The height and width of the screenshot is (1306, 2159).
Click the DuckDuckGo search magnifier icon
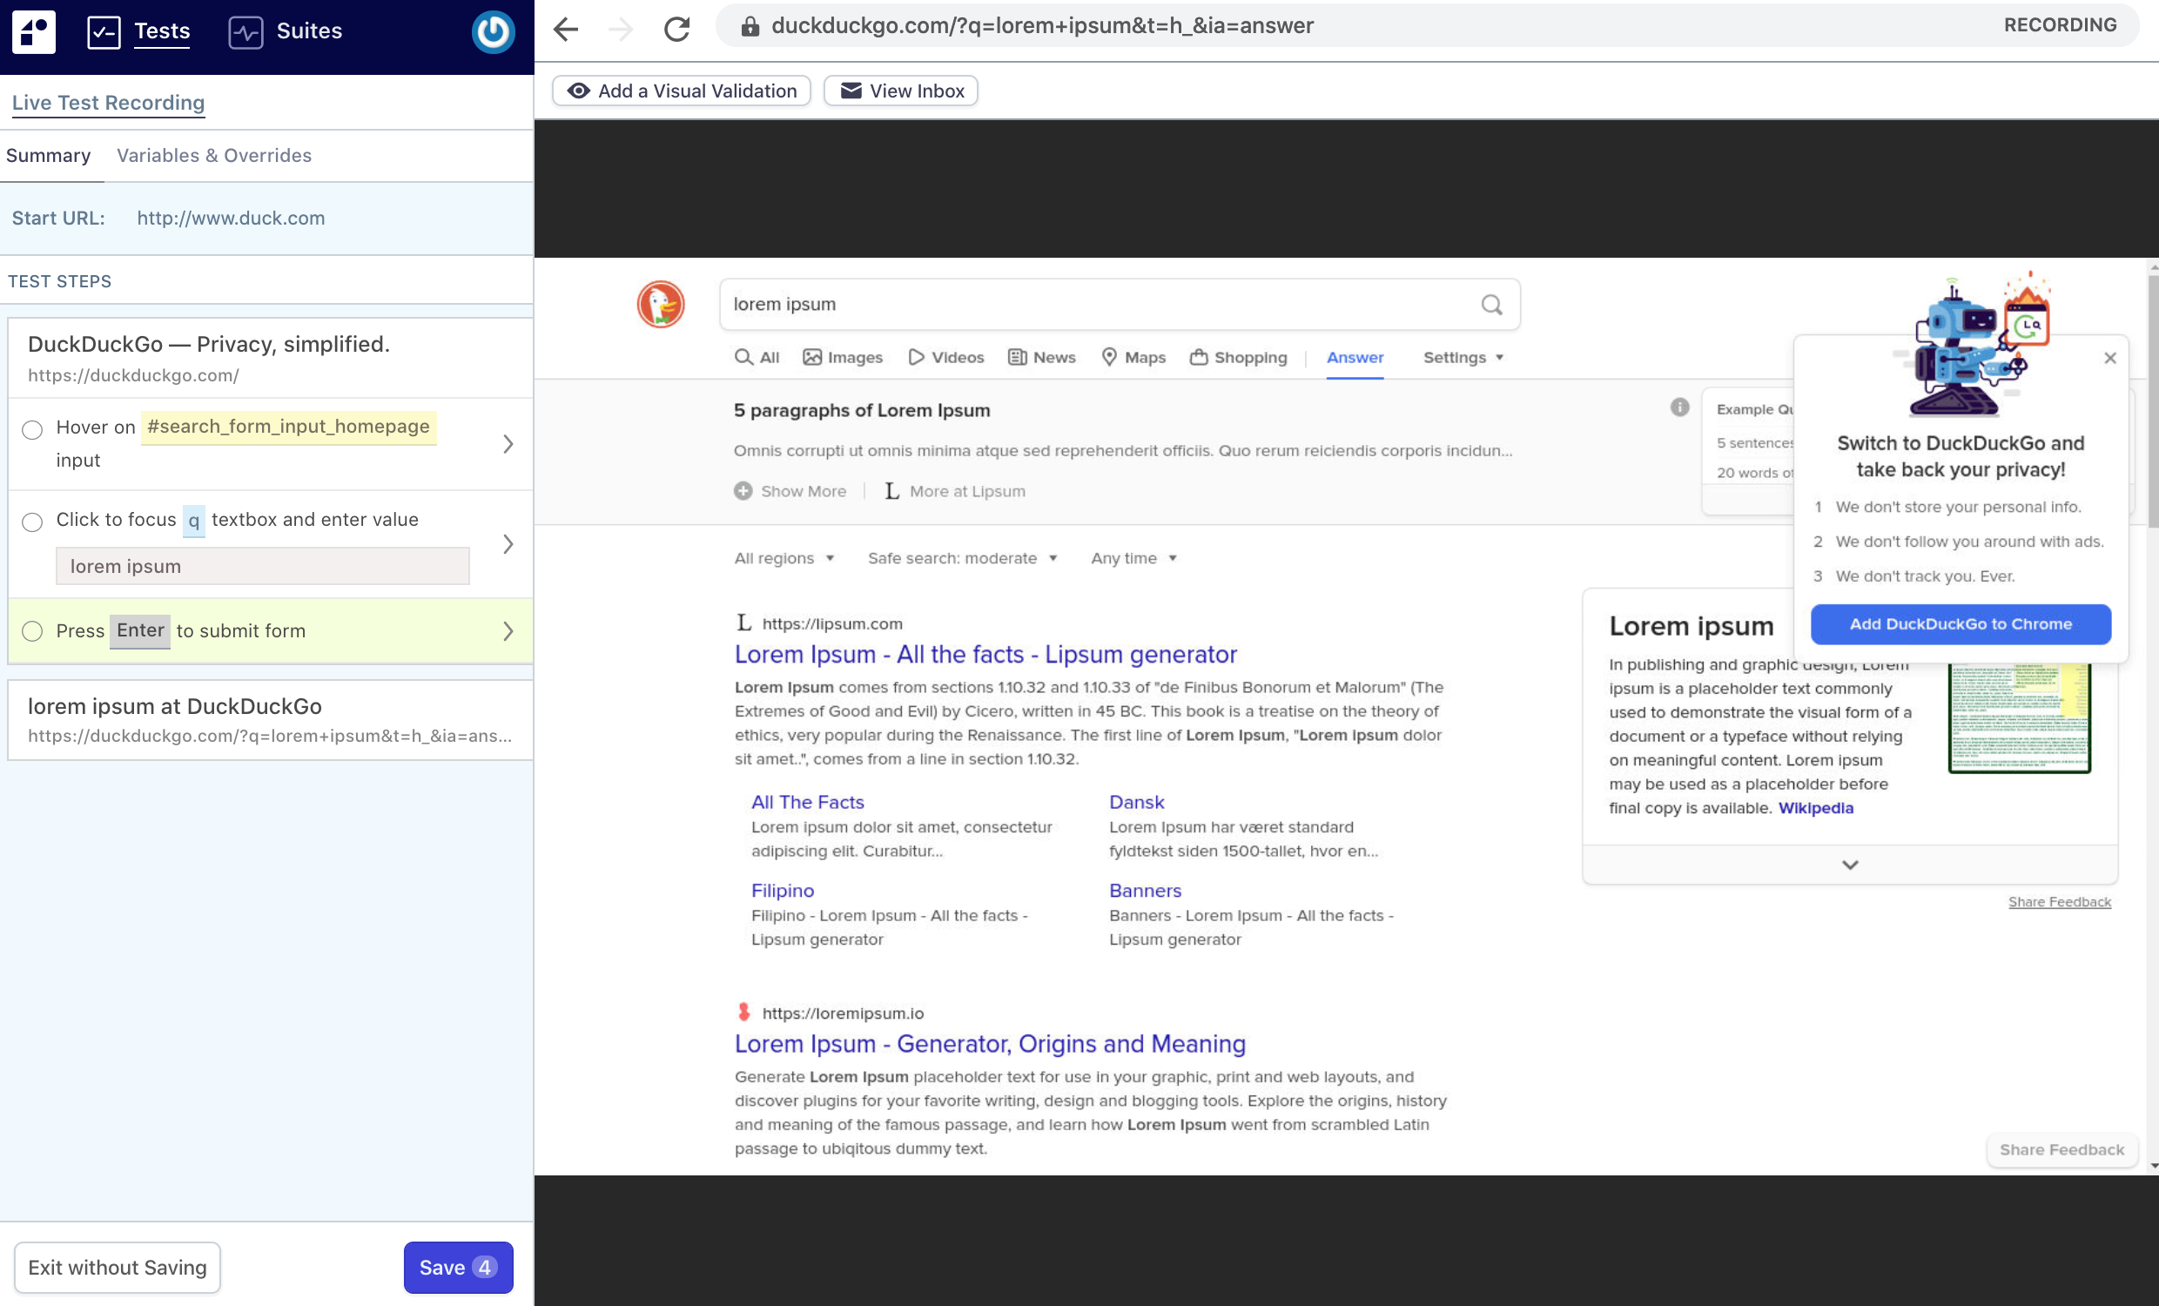pos(1491,304)
